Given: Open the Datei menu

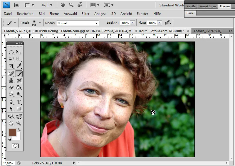Looking at the screenshot, I should point(8,14).
